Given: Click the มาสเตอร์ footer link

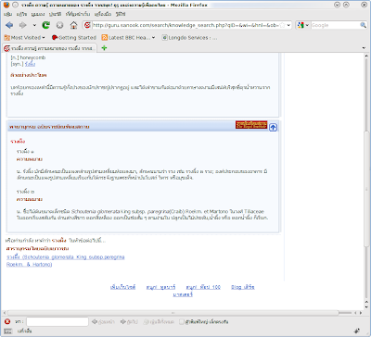Looking at the screenshot, I should (x=183, y=294).
